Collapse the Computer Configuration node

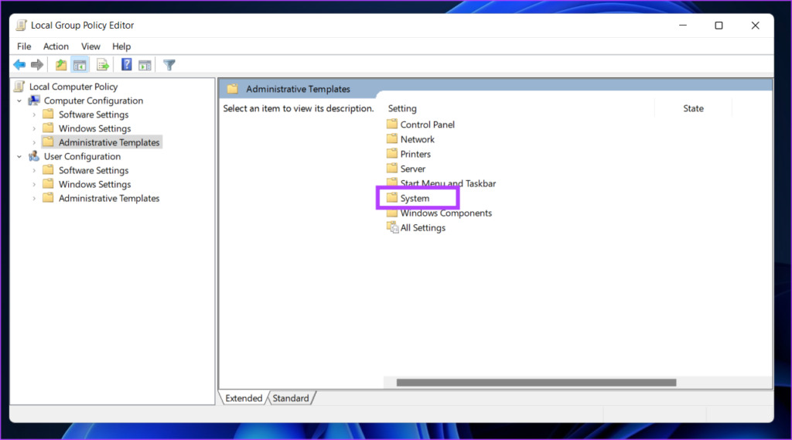coord(19,101)
